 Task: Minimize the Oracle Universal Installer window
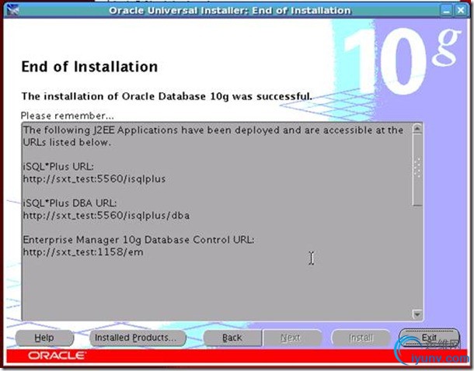[x=446, y=11]
